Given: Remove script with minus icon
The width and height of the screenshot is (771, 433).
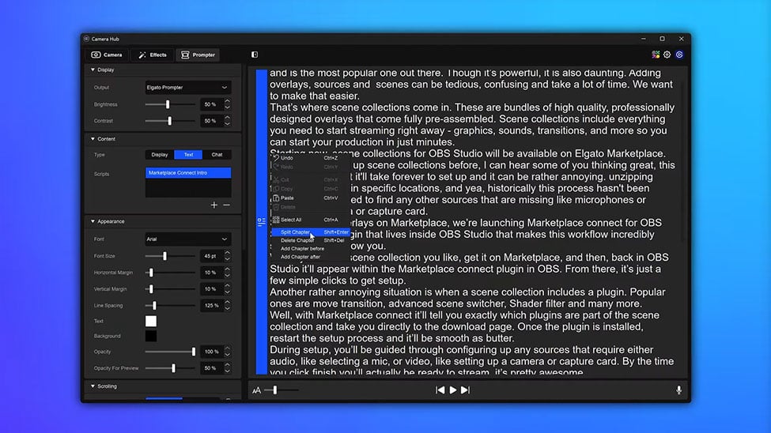Looking at the screenshot, I should (x=227, y=205).
